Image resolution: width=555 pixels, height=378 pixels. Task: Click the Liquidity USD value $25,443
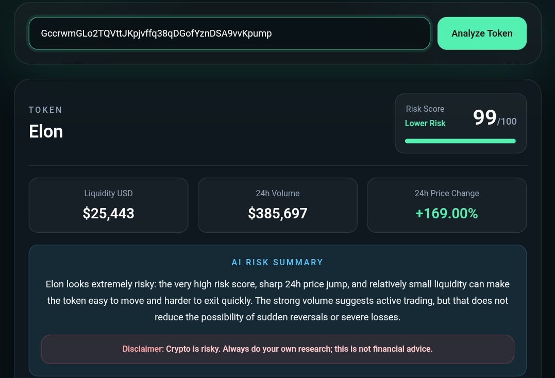tap(108, 213)
